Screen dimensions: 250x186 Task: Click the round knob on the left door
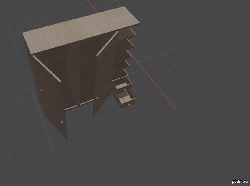(x=62, y=122)
